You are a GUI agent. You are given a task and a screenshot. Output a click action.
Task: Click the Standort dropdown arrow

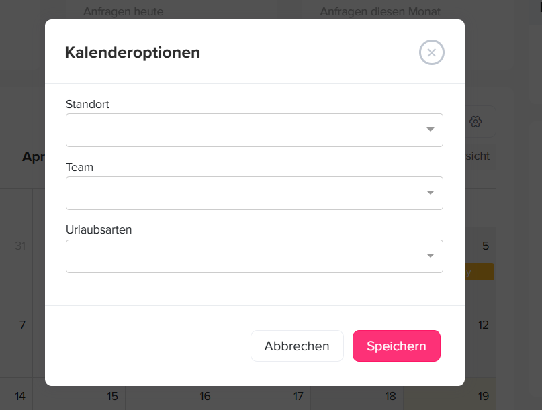click(x=430, y=130)
